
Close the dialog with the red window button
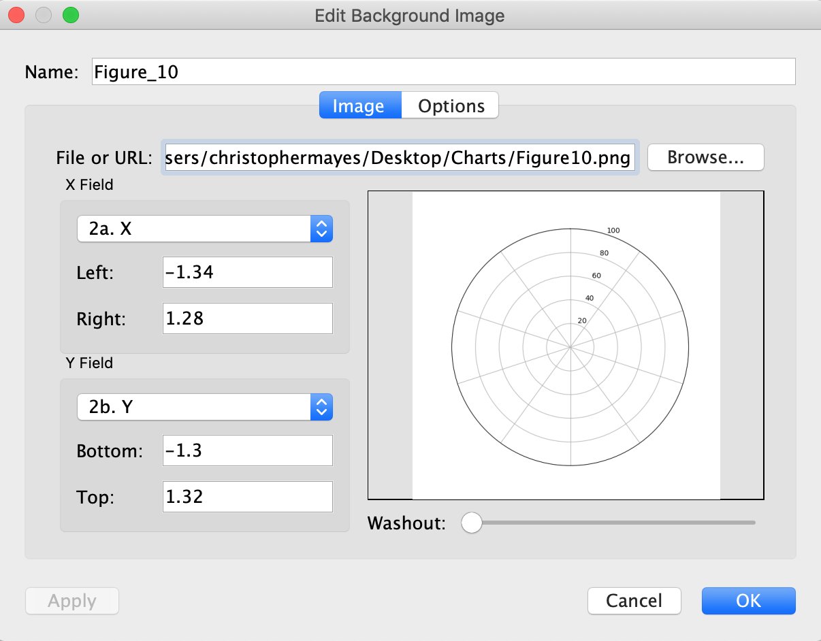pos(16,15)
